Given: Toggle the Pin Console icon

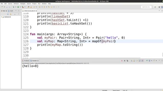Looking at the screenshot, I should click(147, 61).
